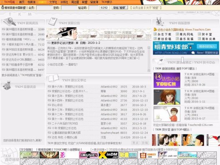This screenshot has width=220, height=165.
Task: Go to 首页 in the top navigation
Action: tap(22, 2)
